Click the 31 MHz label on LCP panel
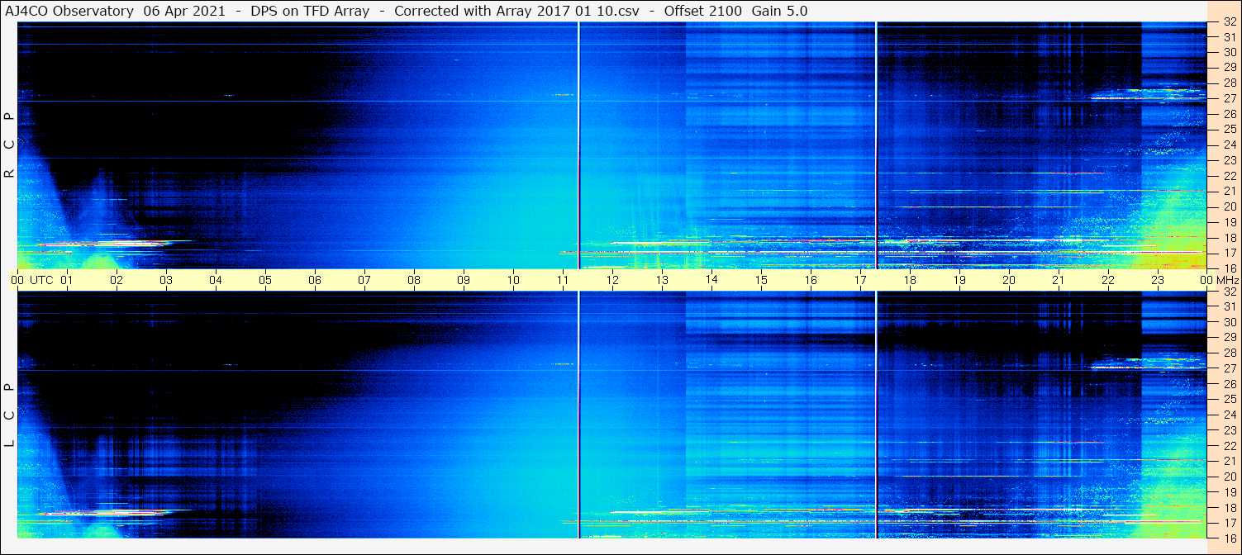Image resolution: width=1242 pixels, height=555 pixels. pos(1230,307)
